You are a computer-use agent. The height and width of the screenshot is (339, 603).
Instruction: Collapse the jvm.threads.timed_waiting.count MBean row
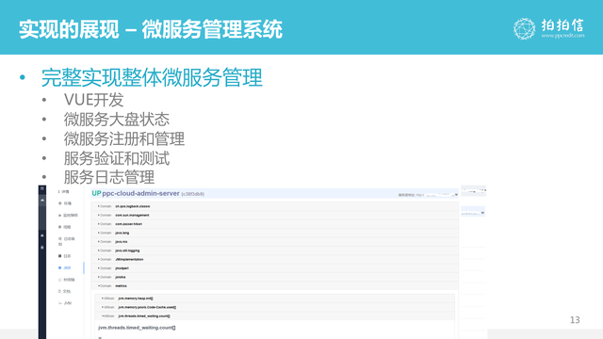274,316
